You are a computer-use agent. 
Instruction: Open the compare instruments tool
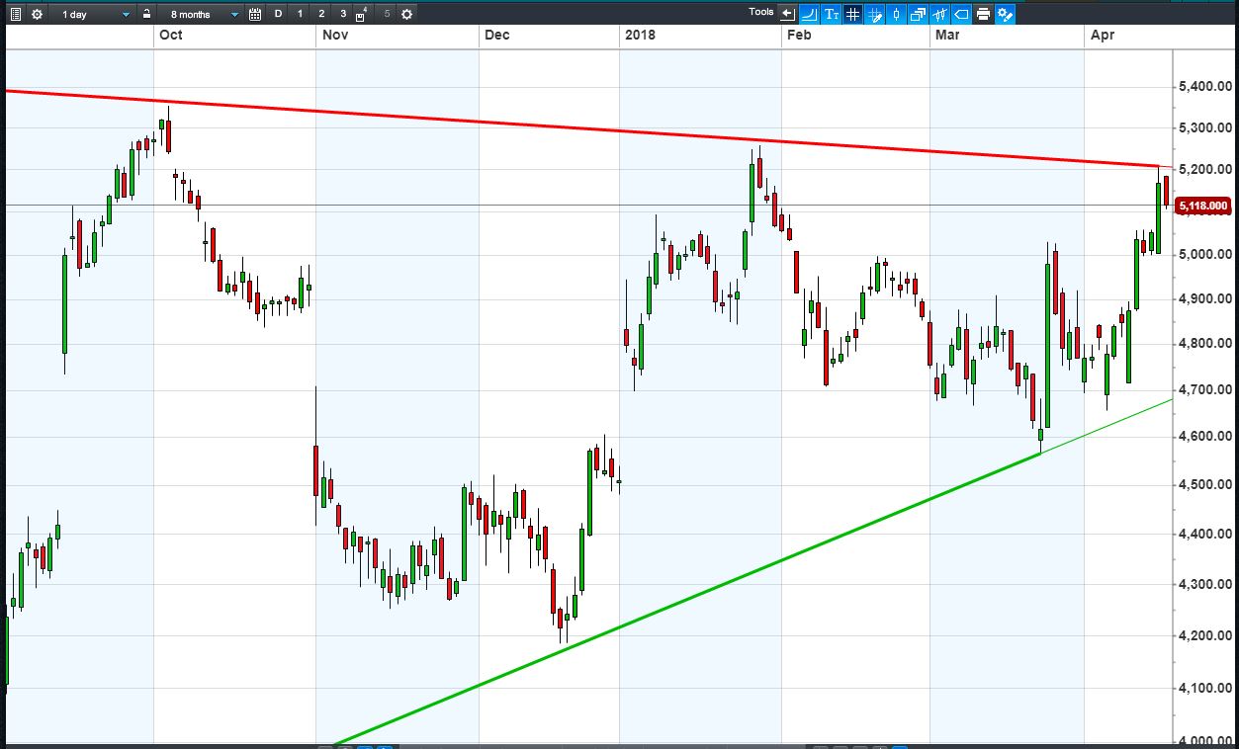pos(939,14)
